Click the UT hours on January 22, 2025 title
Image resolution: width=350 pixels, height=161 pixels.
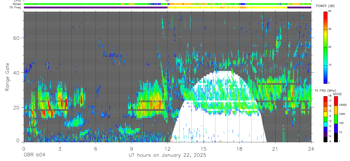pyautogui.click(x=167, y=155)
